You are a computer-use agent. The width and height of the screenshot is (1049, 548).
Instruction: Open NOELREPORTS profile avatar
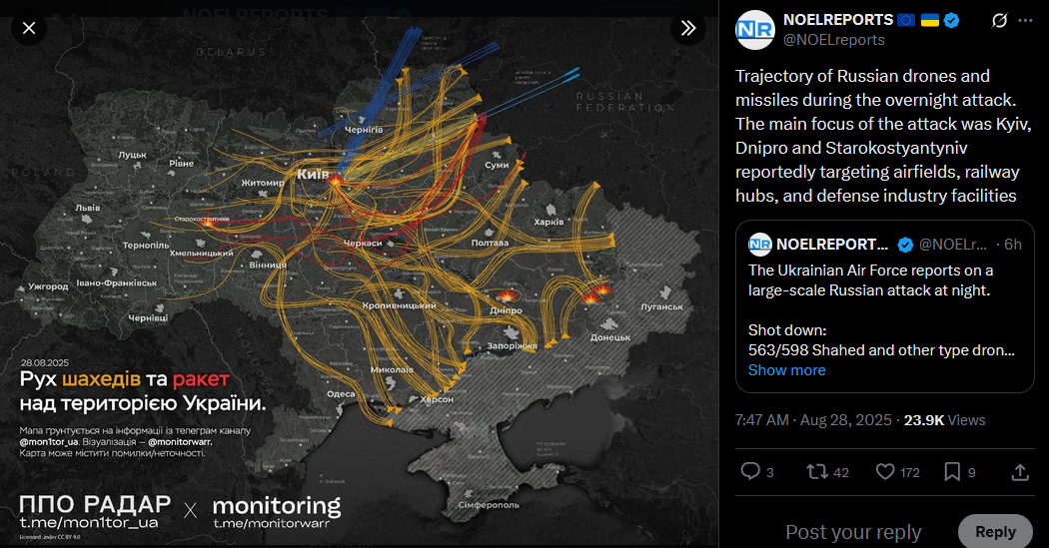click(x=754, y=30)
